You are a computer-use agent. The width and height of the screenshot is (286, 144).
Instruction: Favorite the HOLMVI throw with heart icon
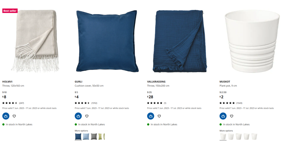pyautogui.click(x=14, y=116)
